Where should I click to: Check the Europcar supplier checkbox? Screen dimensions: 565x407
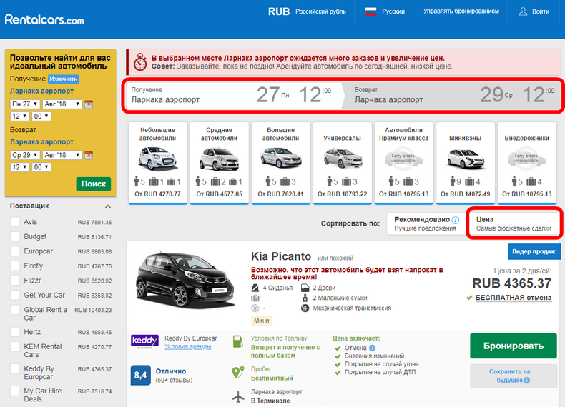tap(15, 251)
